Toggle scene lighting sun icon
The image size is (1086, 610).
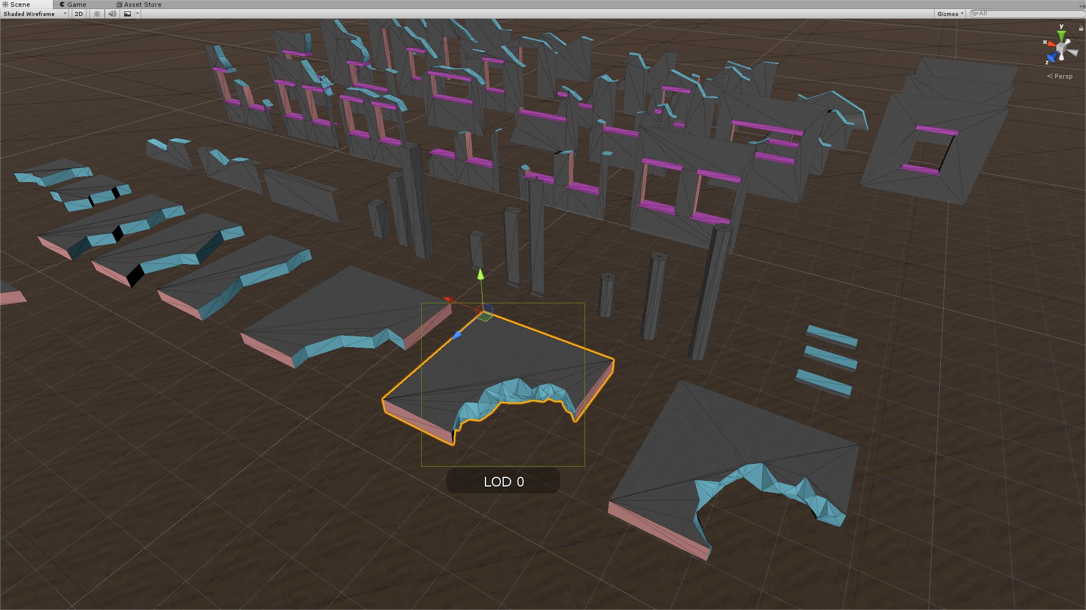point(97,14)
